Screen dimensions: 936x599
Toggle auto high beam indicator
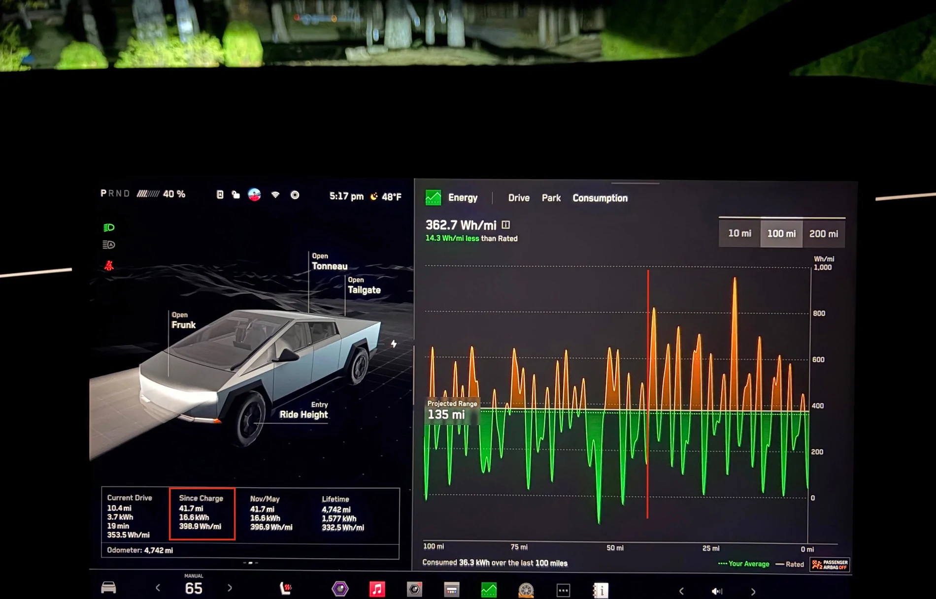pos(109,245)
